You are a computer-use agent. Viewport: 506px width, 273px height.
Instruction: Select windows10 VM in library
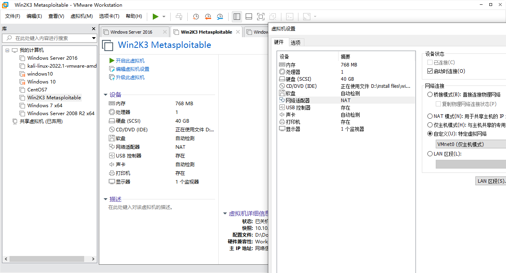point(40,74)
